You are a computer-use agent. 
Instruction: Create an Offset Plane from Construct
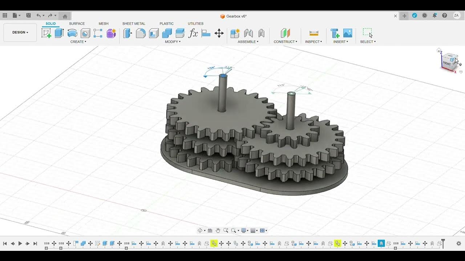(285, 33)
